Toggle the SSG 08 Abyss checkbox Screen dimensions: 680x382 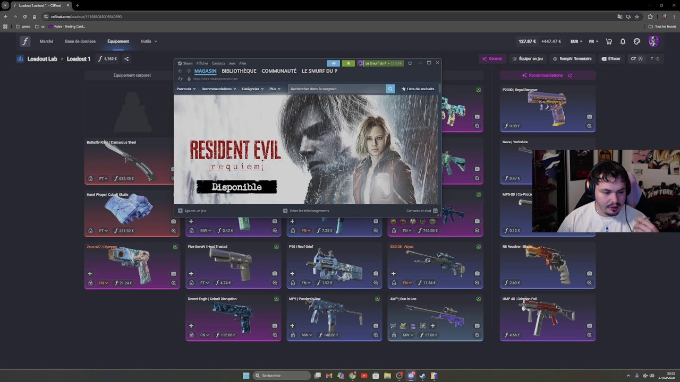tap(479, 247)
